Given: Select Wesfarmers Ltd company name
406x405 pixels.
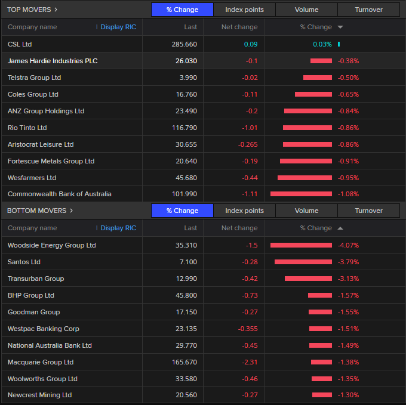Looking at the screenshot, I should (32, 178).
